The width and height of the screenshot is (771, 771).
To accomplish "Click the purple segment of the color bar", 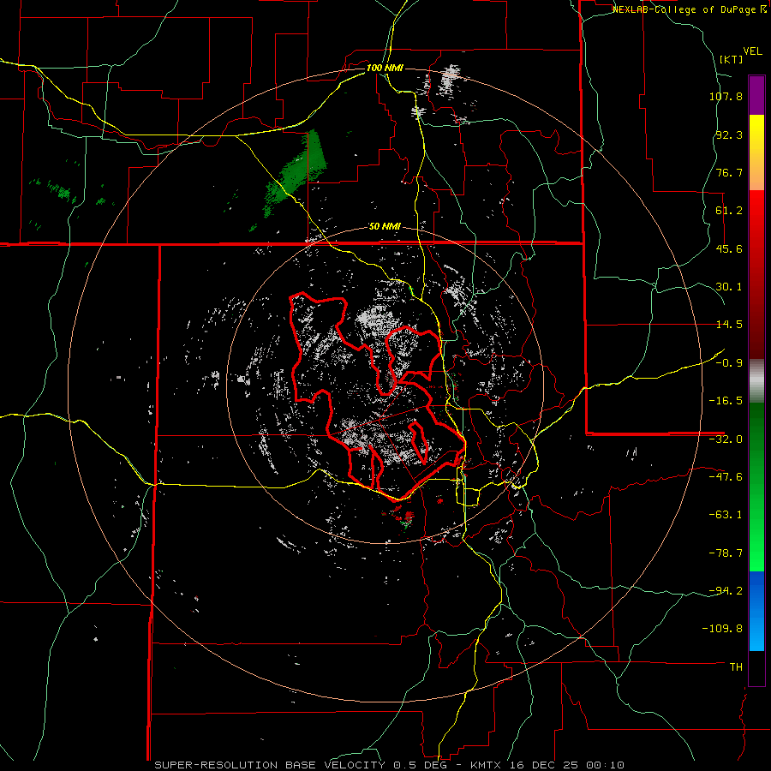I will coord(756,95).
